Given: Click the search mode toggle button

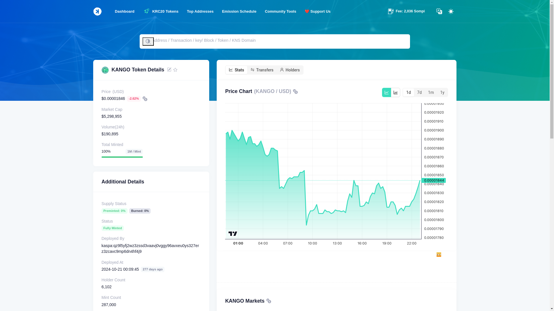Looking at the screenshot, I should click(x=148, y=41).
